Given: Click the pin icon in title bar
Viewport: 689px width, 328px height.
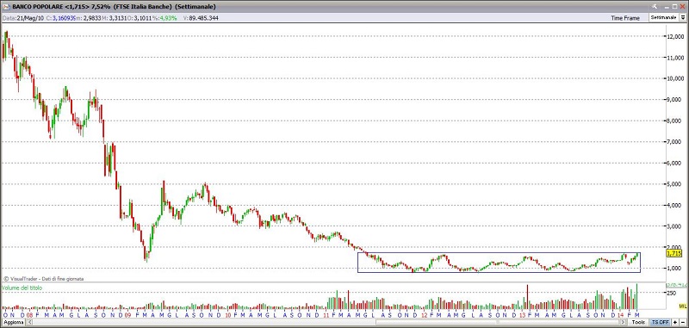Looking at the screenshot, I should [655, 7].
